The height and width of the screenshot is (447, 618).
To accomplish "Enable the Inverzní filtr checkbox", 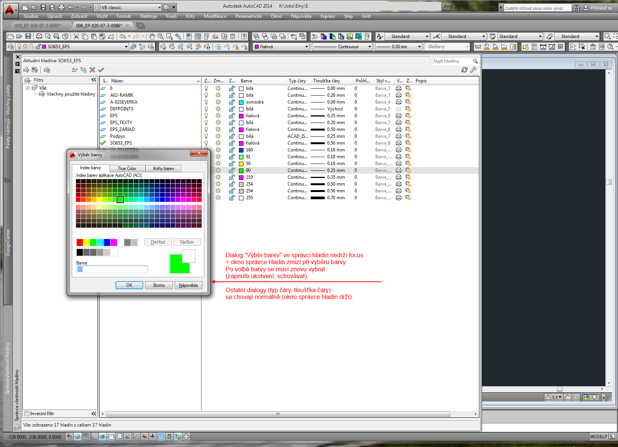I will tap(27, 414).
